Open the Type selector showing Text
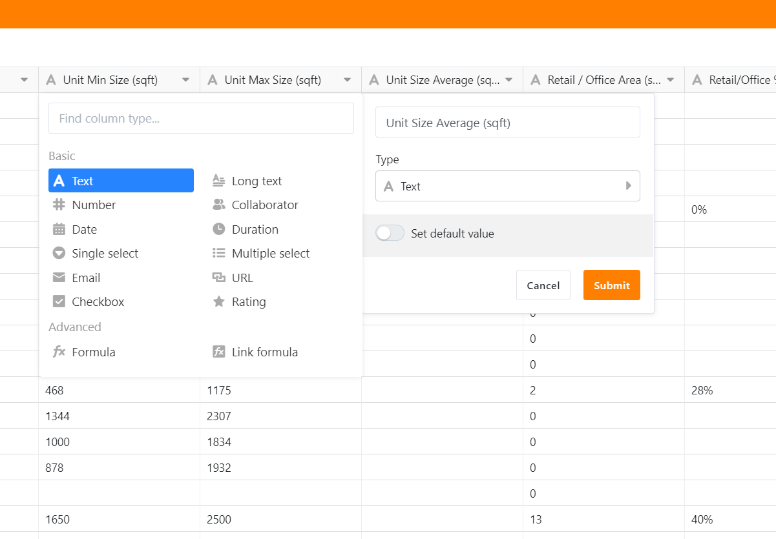Viewport: 776px width, 539px height. click(507, 187)
